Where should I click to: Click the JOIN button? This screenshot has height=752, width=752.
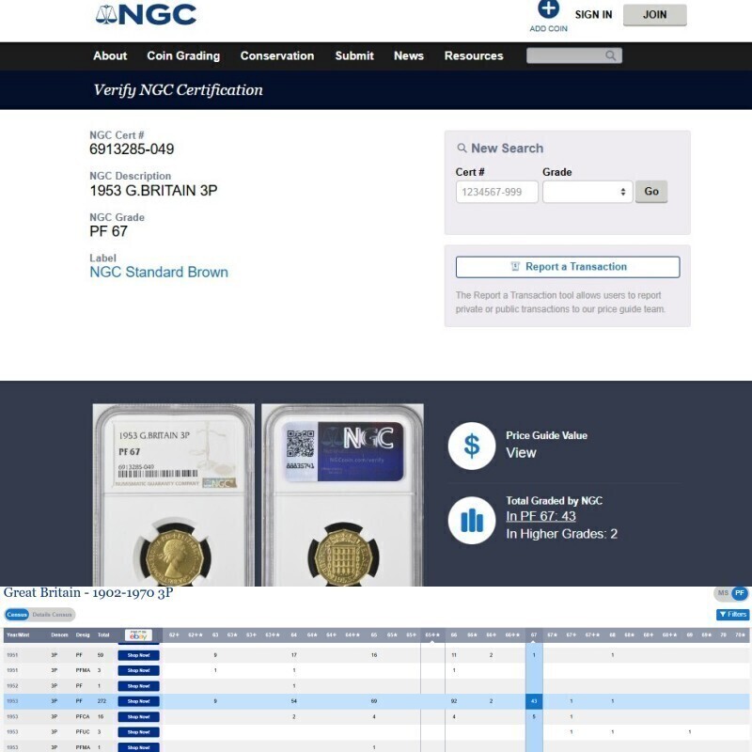654,15
